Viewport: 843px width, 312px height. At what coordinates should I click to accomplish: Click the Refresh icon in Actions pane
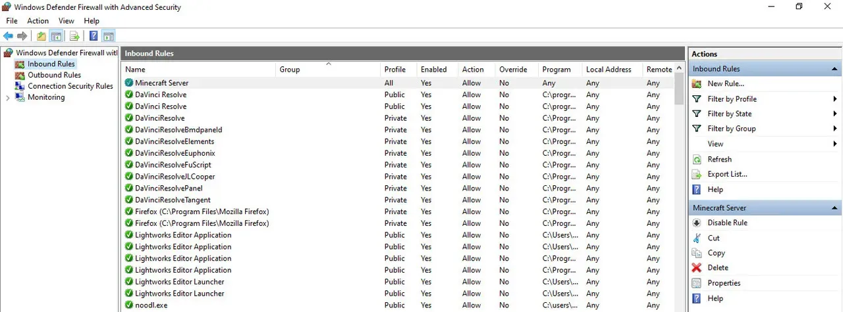point(697,159)
